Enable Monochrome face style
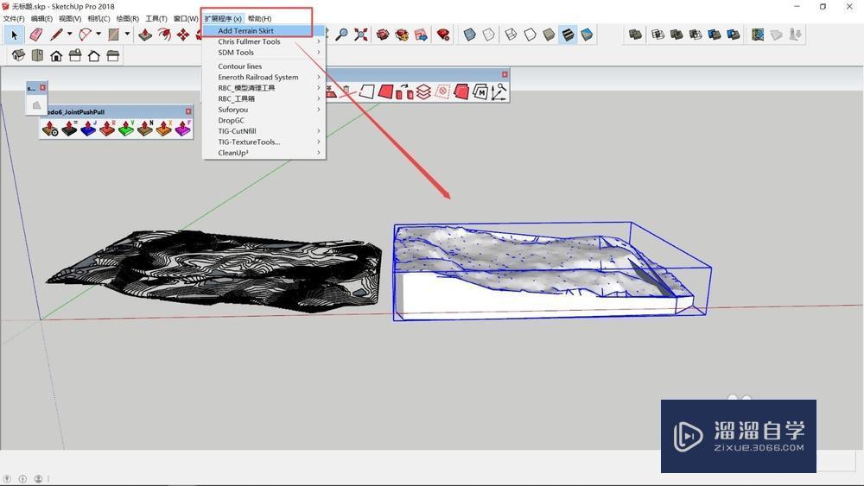Image resolution: width=864 pixels, height=486 pixels. [x=587, y=35]
